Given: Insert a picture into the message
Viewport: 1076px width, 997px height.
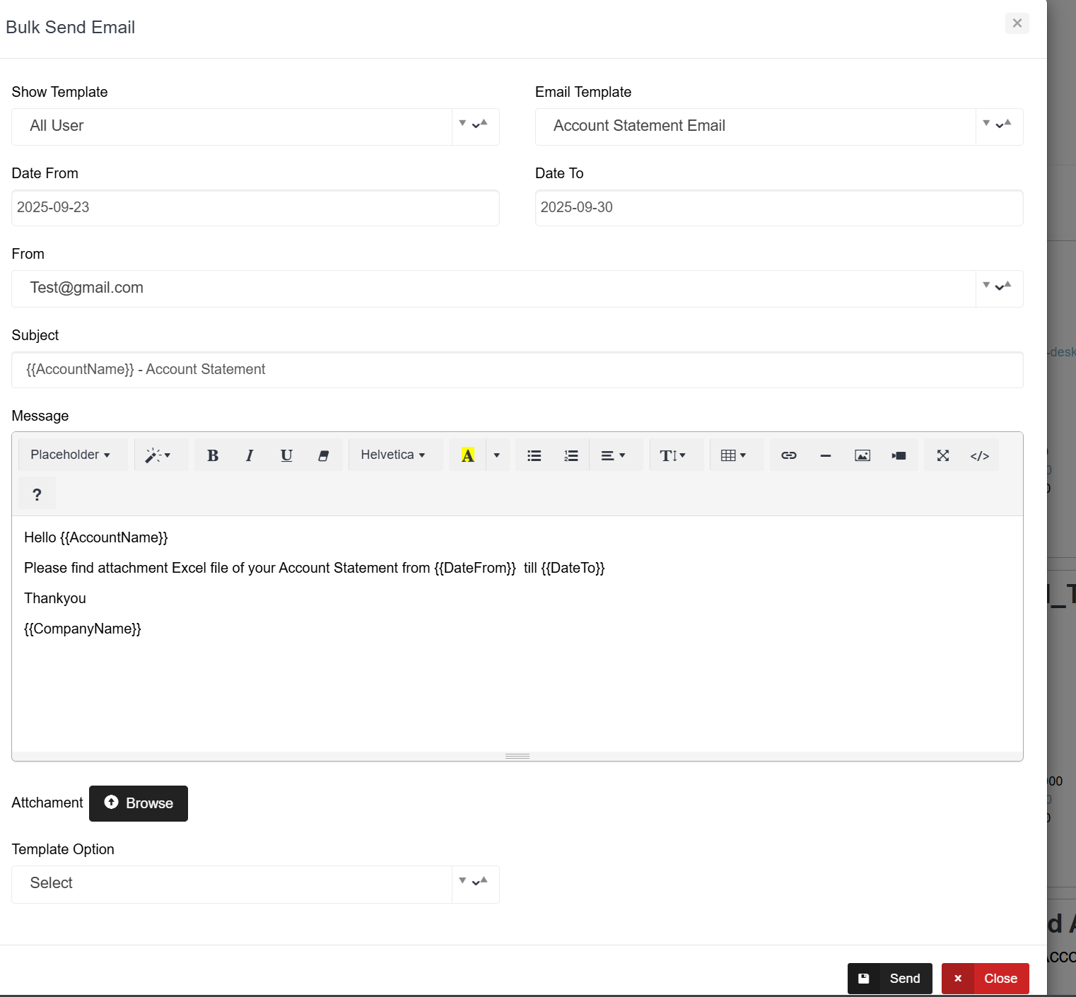Looking at the screenshot, I should pyautogui.click(x=862, y=455).
